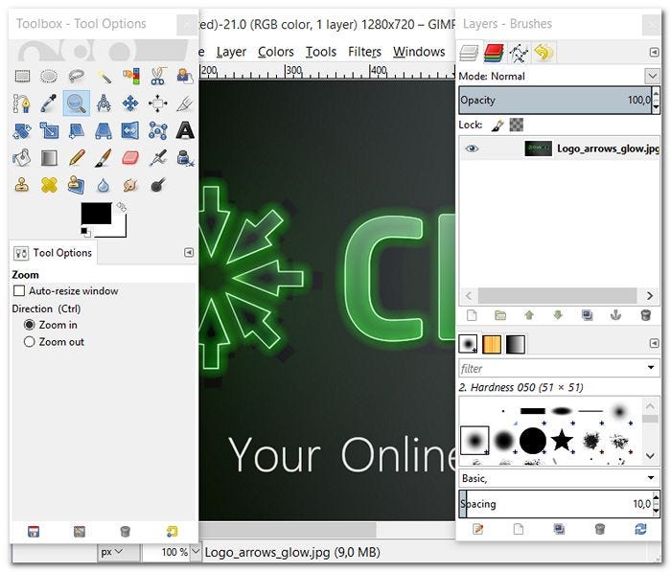The width and height of the screenshot is (671, 572).
Task: Select the Cage Transform tool
Action: [x=158, y=130]
